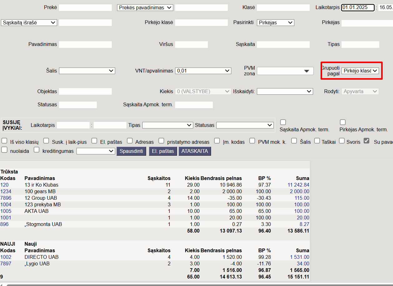The height and width of the screenshot is (286, 393).
Task: Open the Sąskaitą išrašė dropdown
Action: coord(29,23)
